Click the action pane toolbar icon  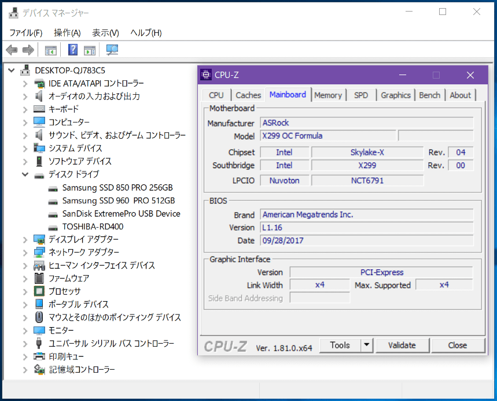(x=90, y=50)
